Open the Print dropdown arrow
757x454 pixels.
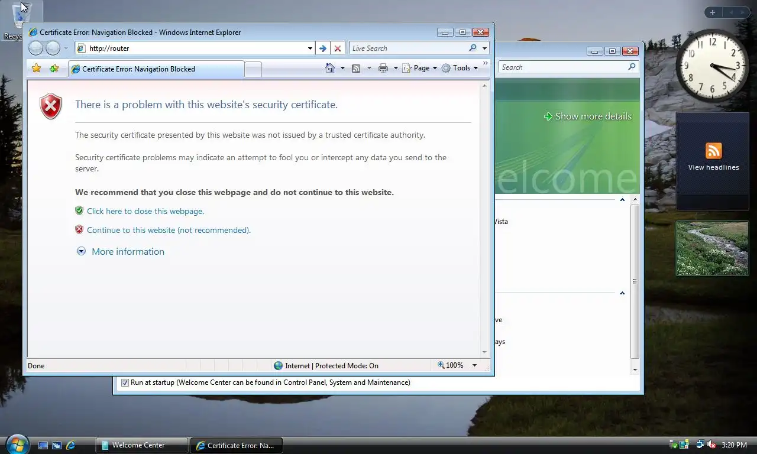396,68
